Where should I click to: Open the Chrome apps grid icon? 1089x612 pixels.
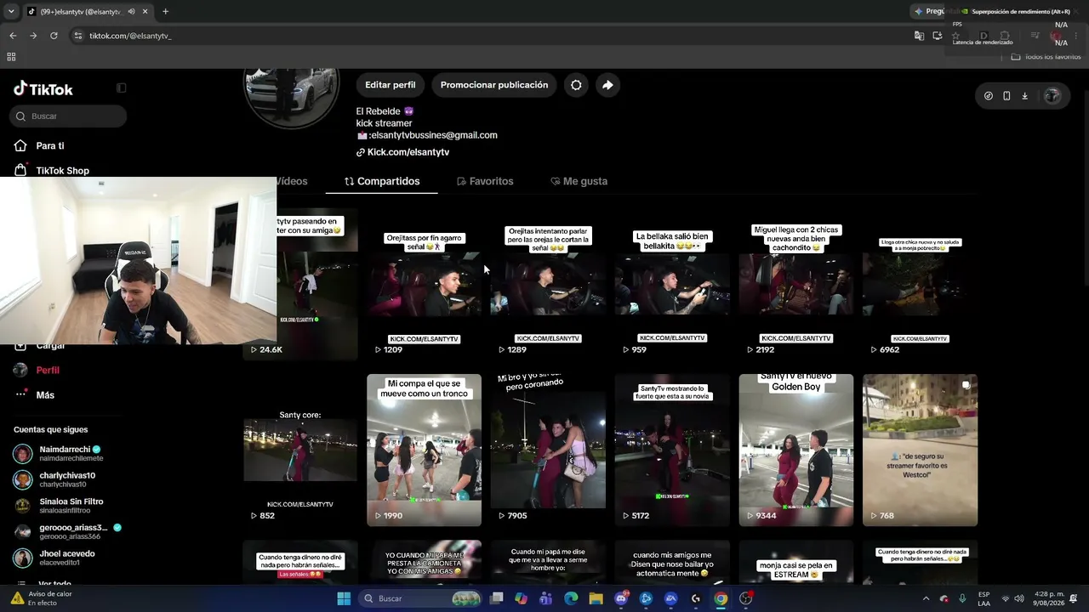point(11,57)
